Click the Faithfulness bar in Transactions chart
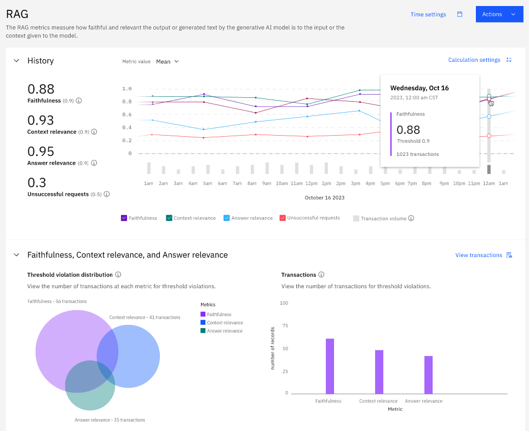The height and width of the screenshot is (431, 529). pos(330,366)
